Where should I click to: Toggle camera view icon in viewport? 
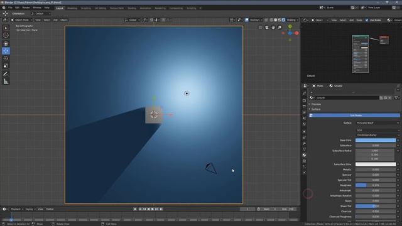click(x=267, y=28)
